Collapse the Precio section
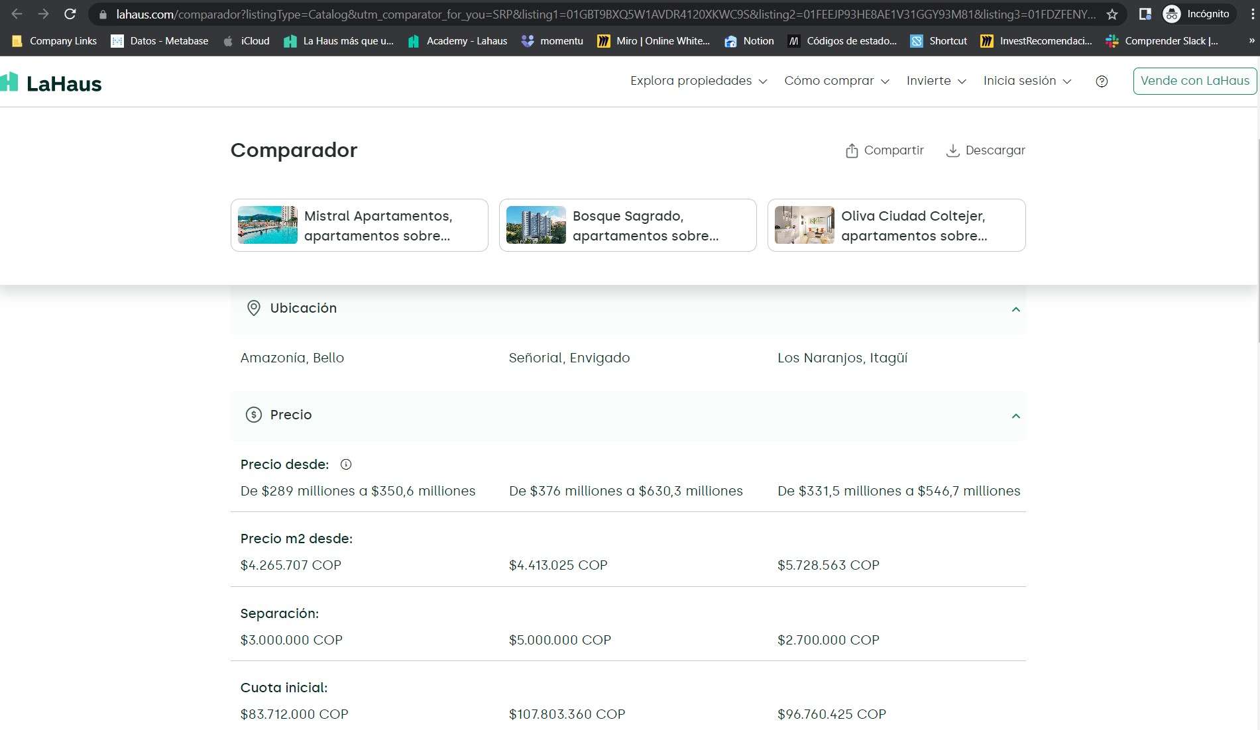Screen dimensions: 1260x730 (1015, 416)
